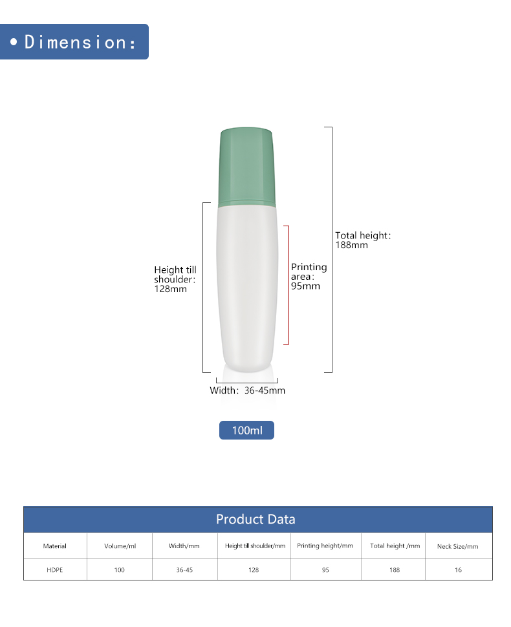Click the green bottle cap
The width and height of the screenshot is (511, 627).
click(246, 167)
